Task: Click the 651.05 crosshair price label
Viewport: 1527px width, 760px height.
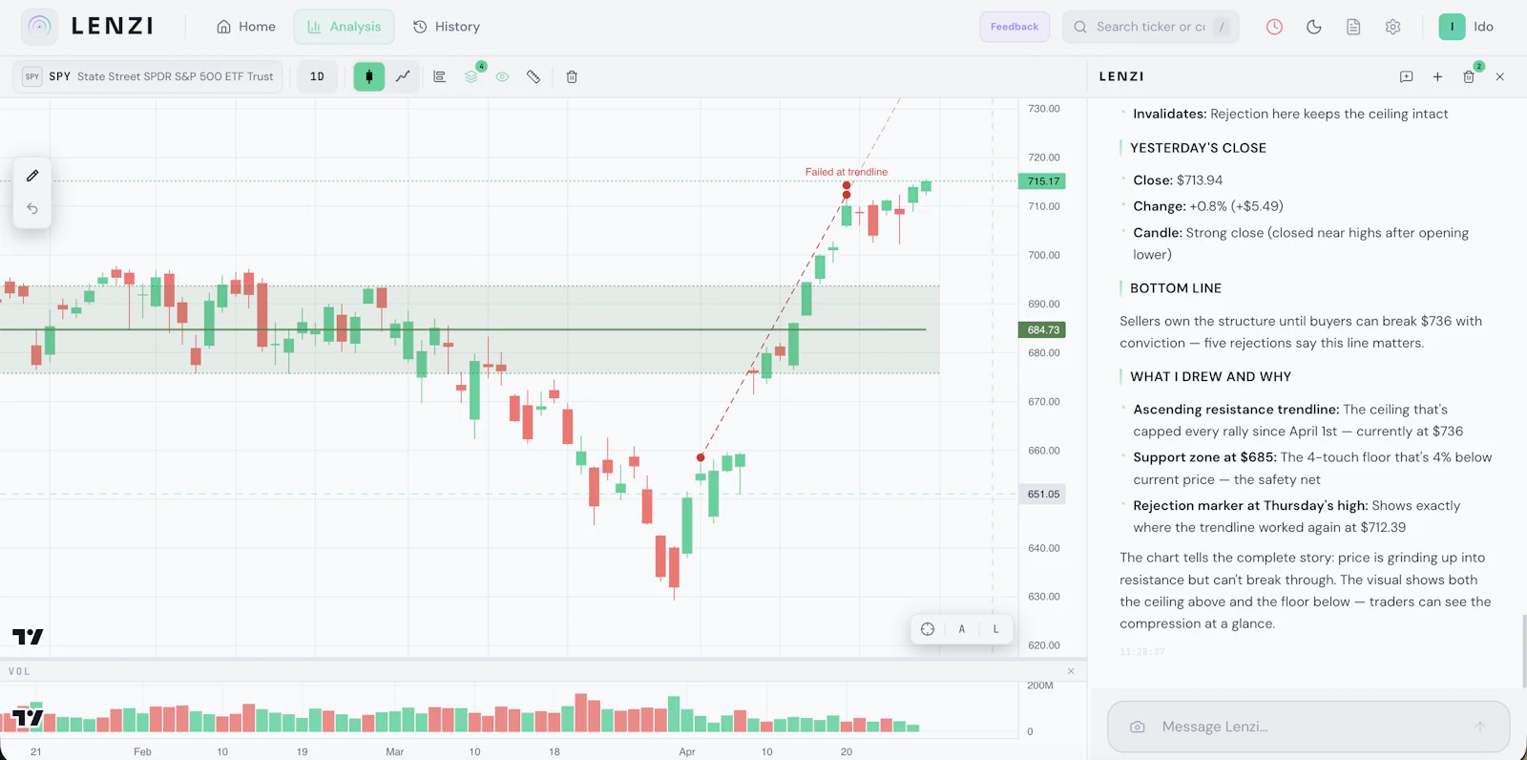Action: pos(1043,495)
